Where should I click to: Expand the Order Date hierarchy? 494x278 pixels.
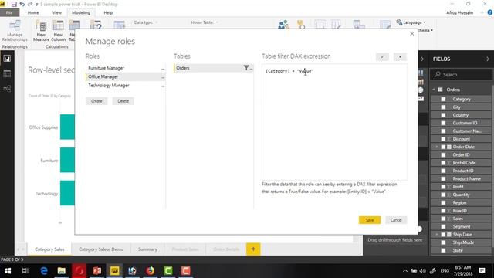tap(436, 147)
